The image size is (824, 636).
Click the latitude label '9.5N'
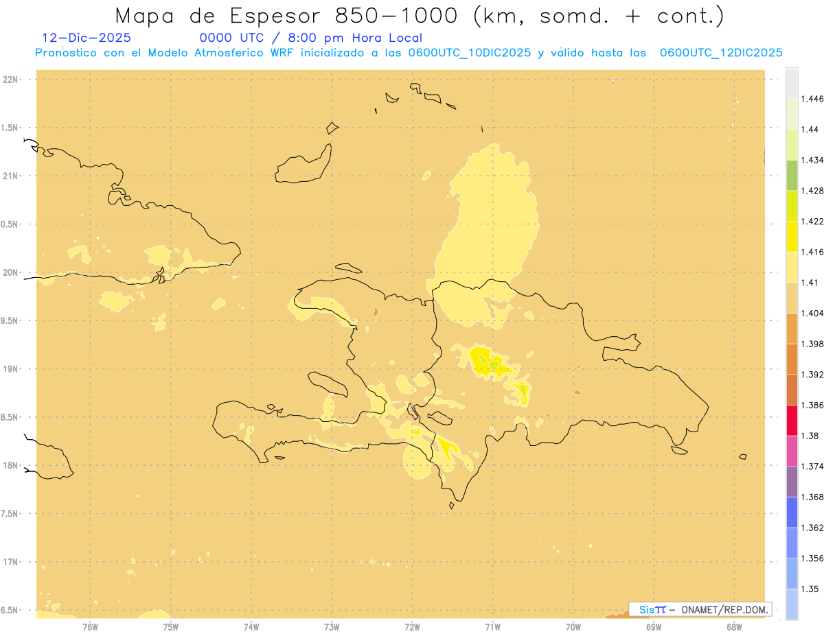click(10, 320)
